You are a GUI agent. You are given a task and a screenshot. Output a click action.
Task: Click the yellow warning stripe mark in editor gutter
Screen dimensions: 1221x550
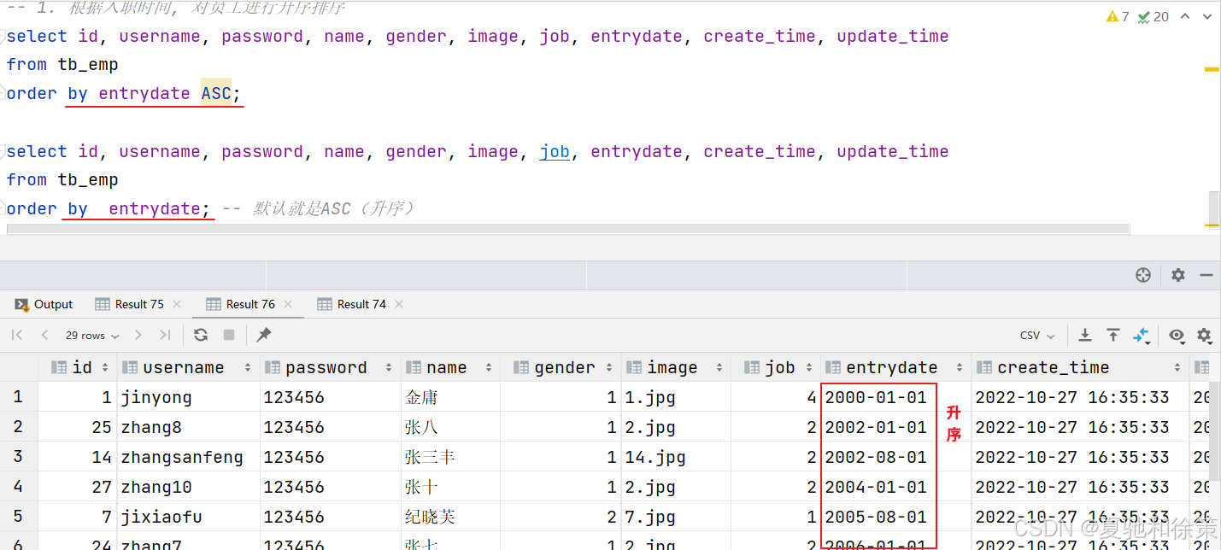[1212, 69]
